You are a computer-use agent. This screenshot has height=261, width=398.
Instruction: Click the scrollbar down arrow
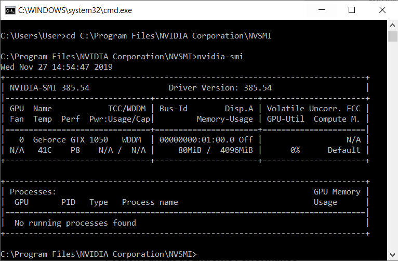[392, 255]
